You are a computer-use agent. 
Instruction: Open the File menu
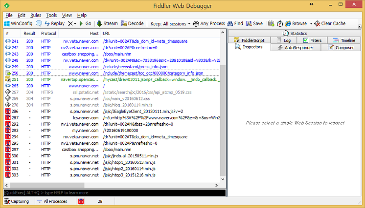[x=9, y=15]
